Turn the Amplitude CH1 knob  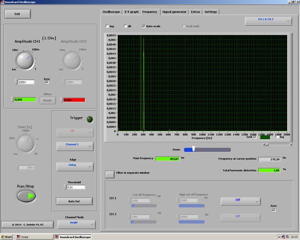24,60
